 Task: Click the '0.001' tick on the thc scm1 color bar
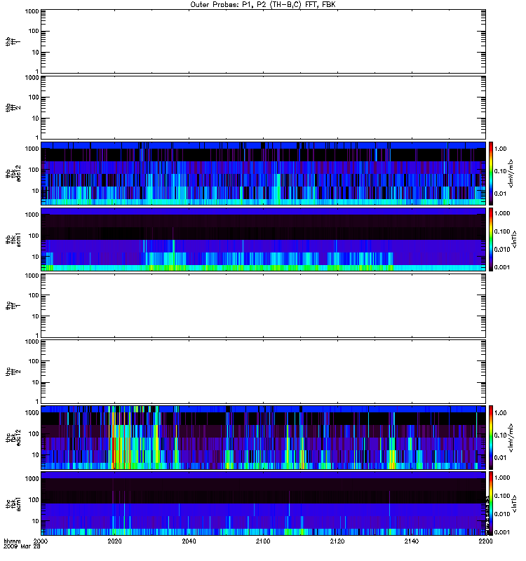coord(502,532)
